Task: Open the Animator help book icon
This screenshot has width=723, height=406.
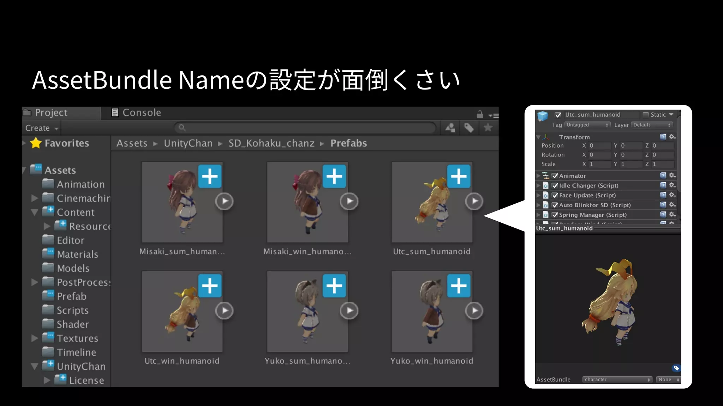Action: (x=663, y=176)
